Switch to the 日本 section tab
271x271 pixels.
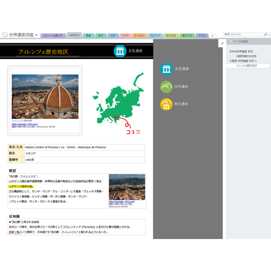coord(113,36)
